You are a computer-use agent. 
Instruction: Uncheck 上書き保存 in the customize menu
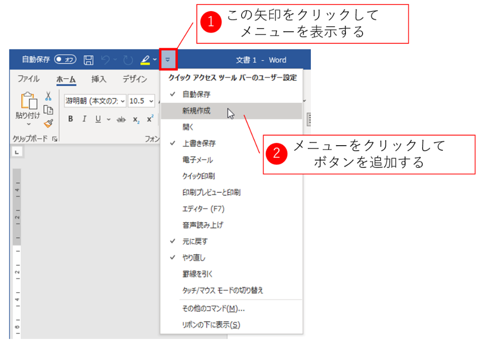pyautogui.click(x=199, y=144)
